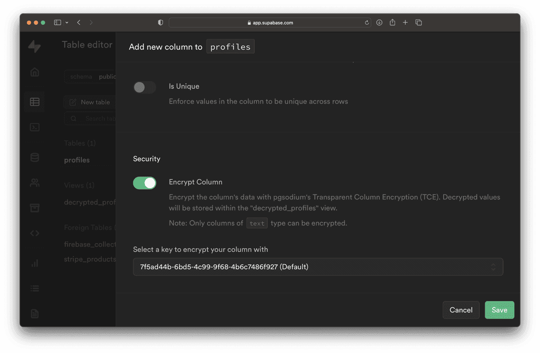Open the Supabase home dashboard icon

tap(35, 72)
